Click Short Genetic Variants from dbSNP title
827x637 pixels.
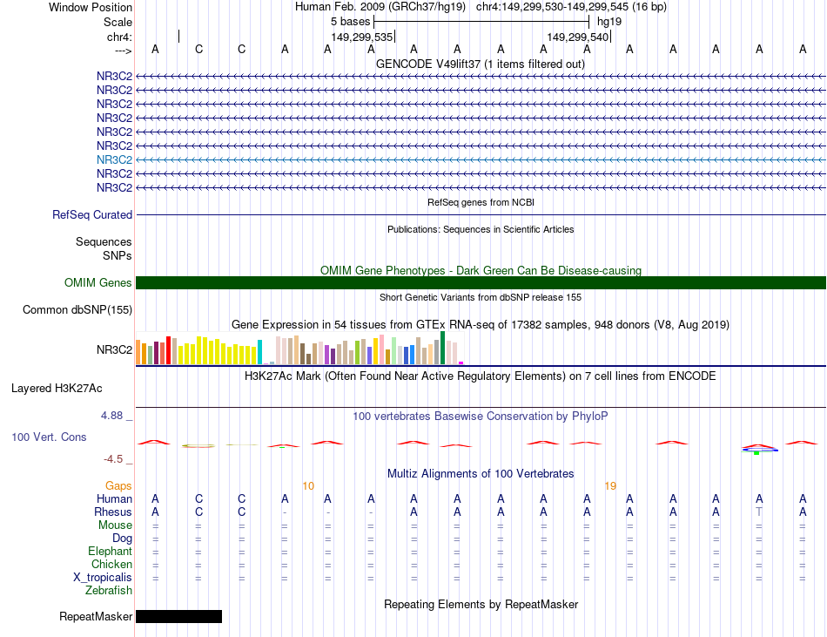coord(481,297)
